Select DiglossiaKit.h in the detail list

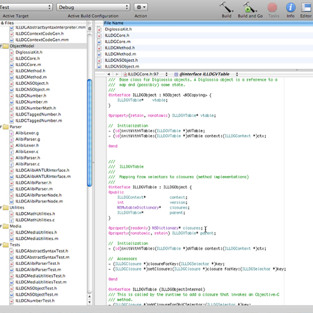tap(118, 29)
